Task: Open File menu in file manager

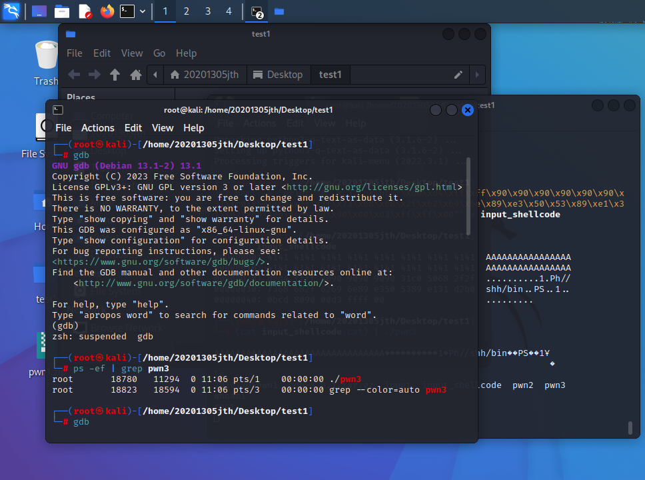Action: click(75, 53)
